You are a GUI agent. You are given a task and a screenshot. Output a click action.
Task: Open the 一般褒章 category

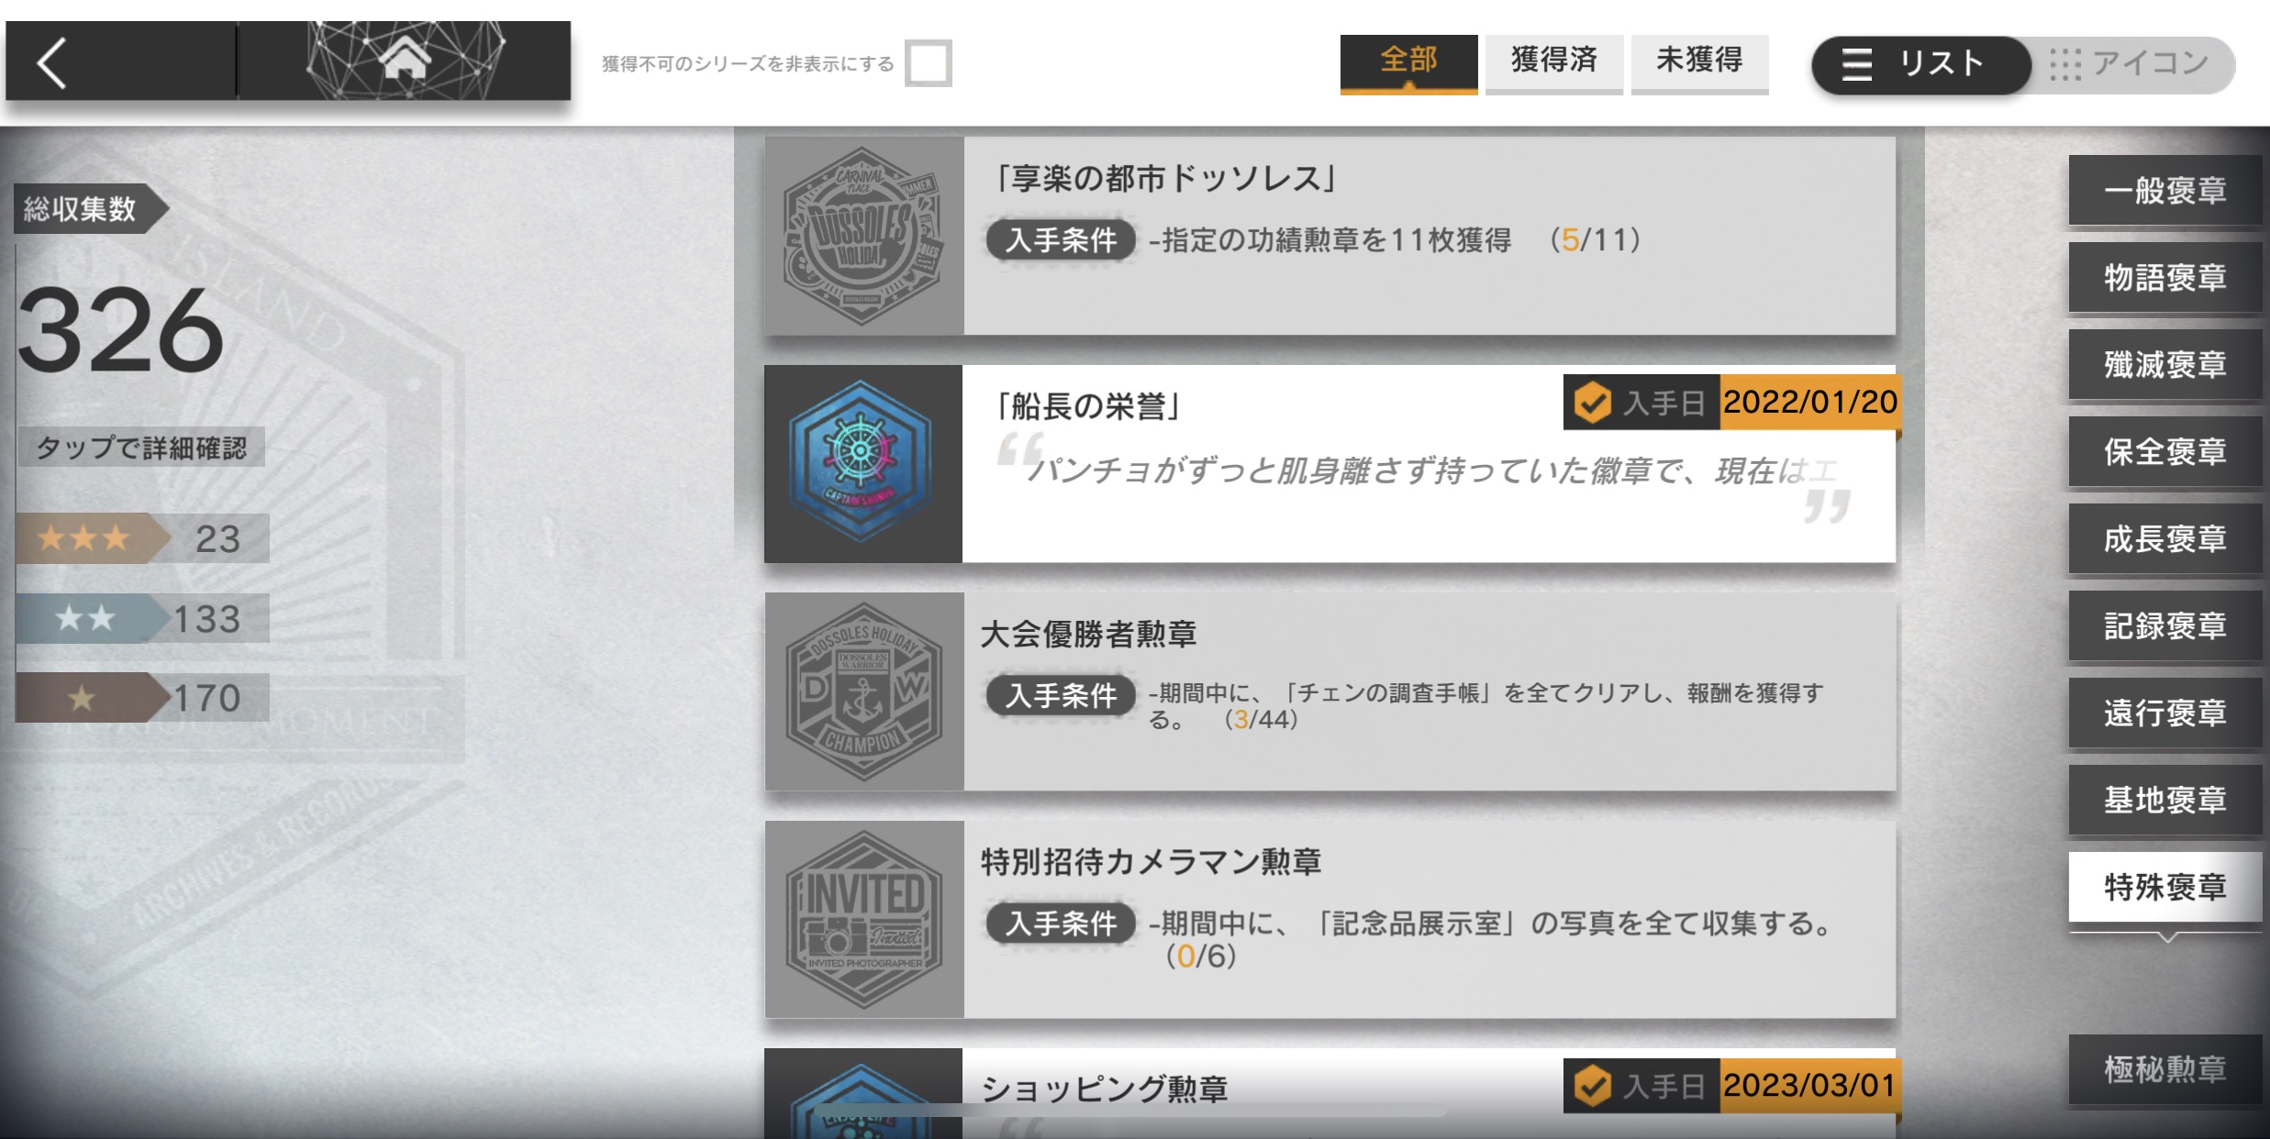(x=2164, y=191)
